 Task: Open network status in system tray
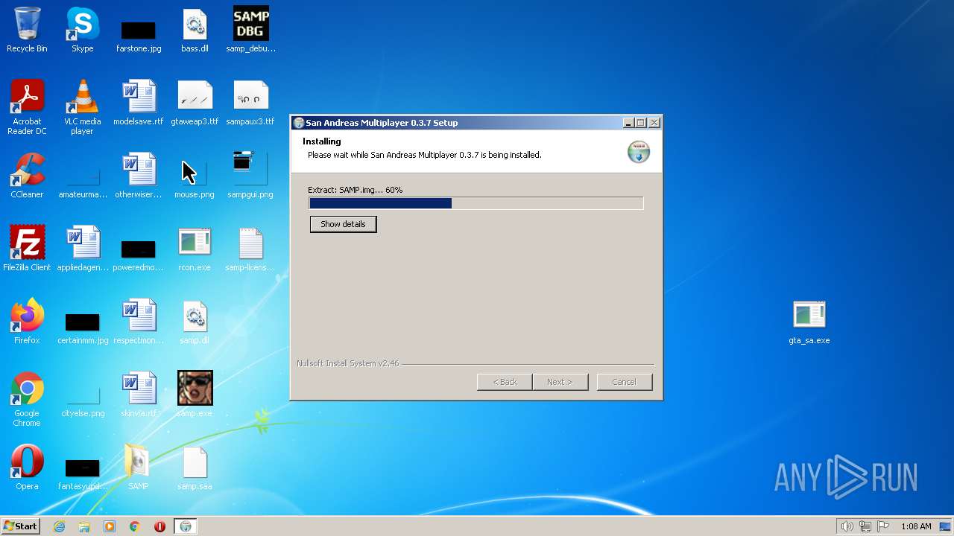tap(865, 526)
